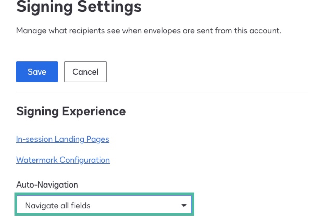Viewport: 309px width, 224px height.
Task: Dismiss changes with the Cancel button
Action: click(85, 72)
